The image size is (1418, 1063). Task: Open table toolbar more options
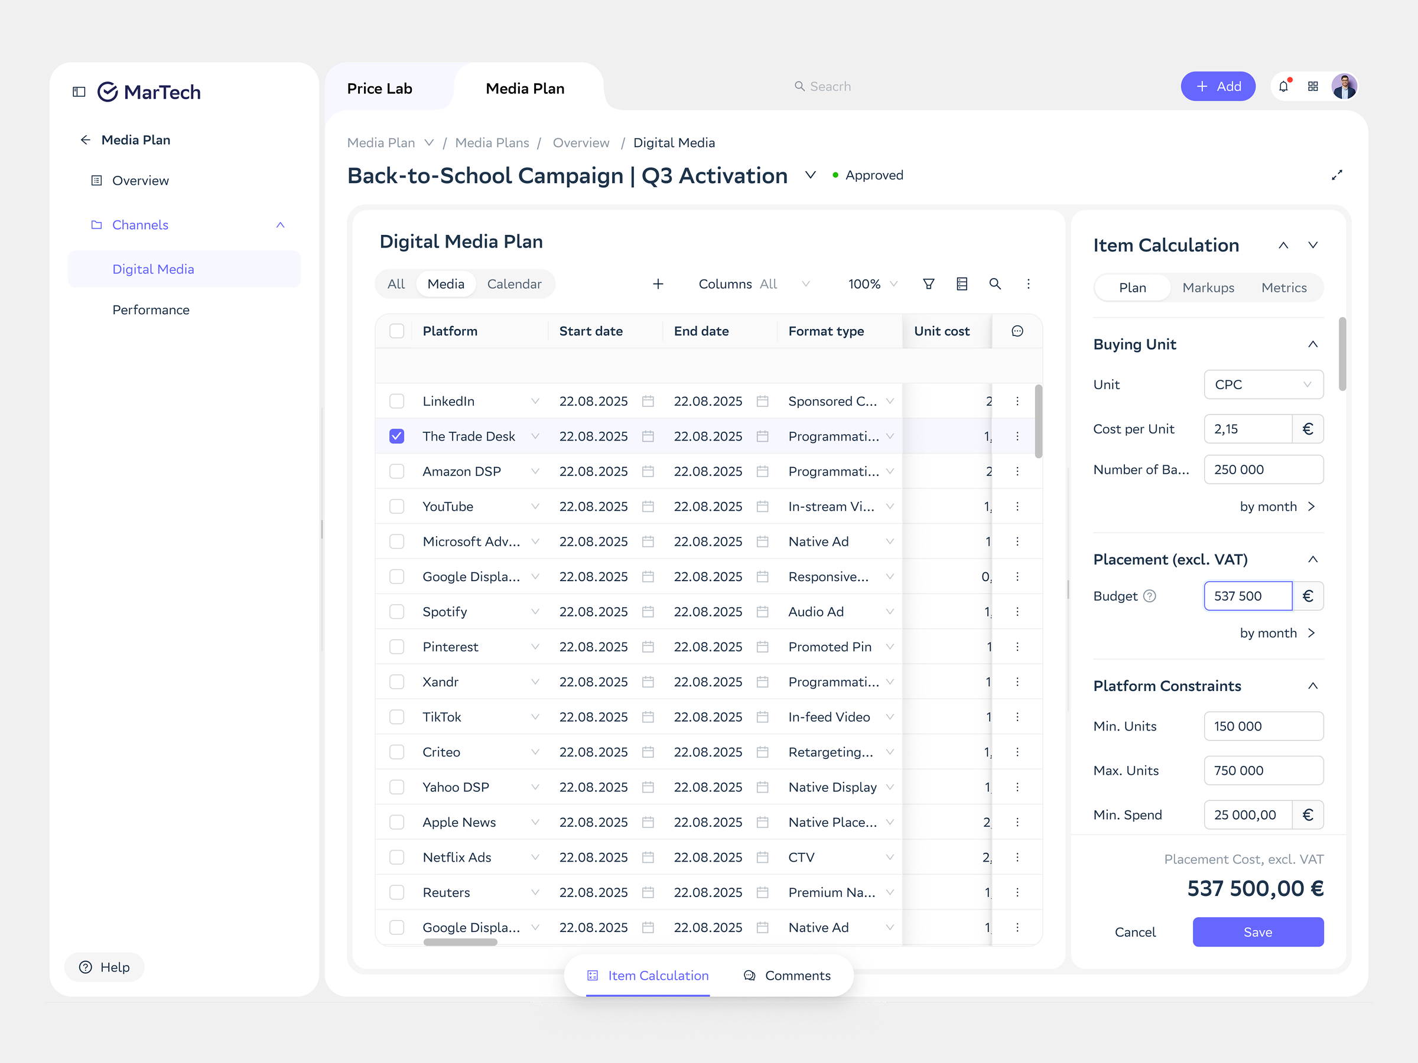click(x=1028, y=284)
